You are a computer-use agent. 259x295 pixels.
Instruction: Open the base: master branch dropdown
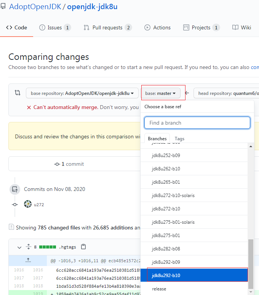click(x=160, y=93)
